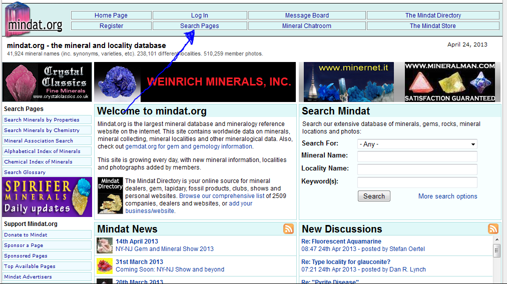The width and height of the screenshot is (507, 284).
Task: Expand the Search For dropdown
Action: [417, 144]
